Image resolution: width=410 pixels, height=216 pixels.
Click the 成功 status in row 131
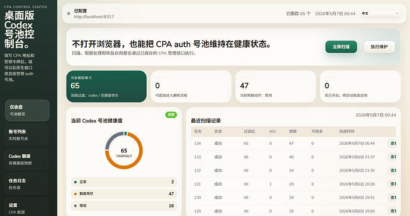(x=218, y=184)
